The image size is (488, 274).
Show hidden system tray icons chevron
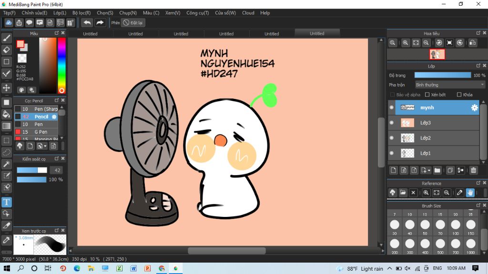[x=390, y=268]
